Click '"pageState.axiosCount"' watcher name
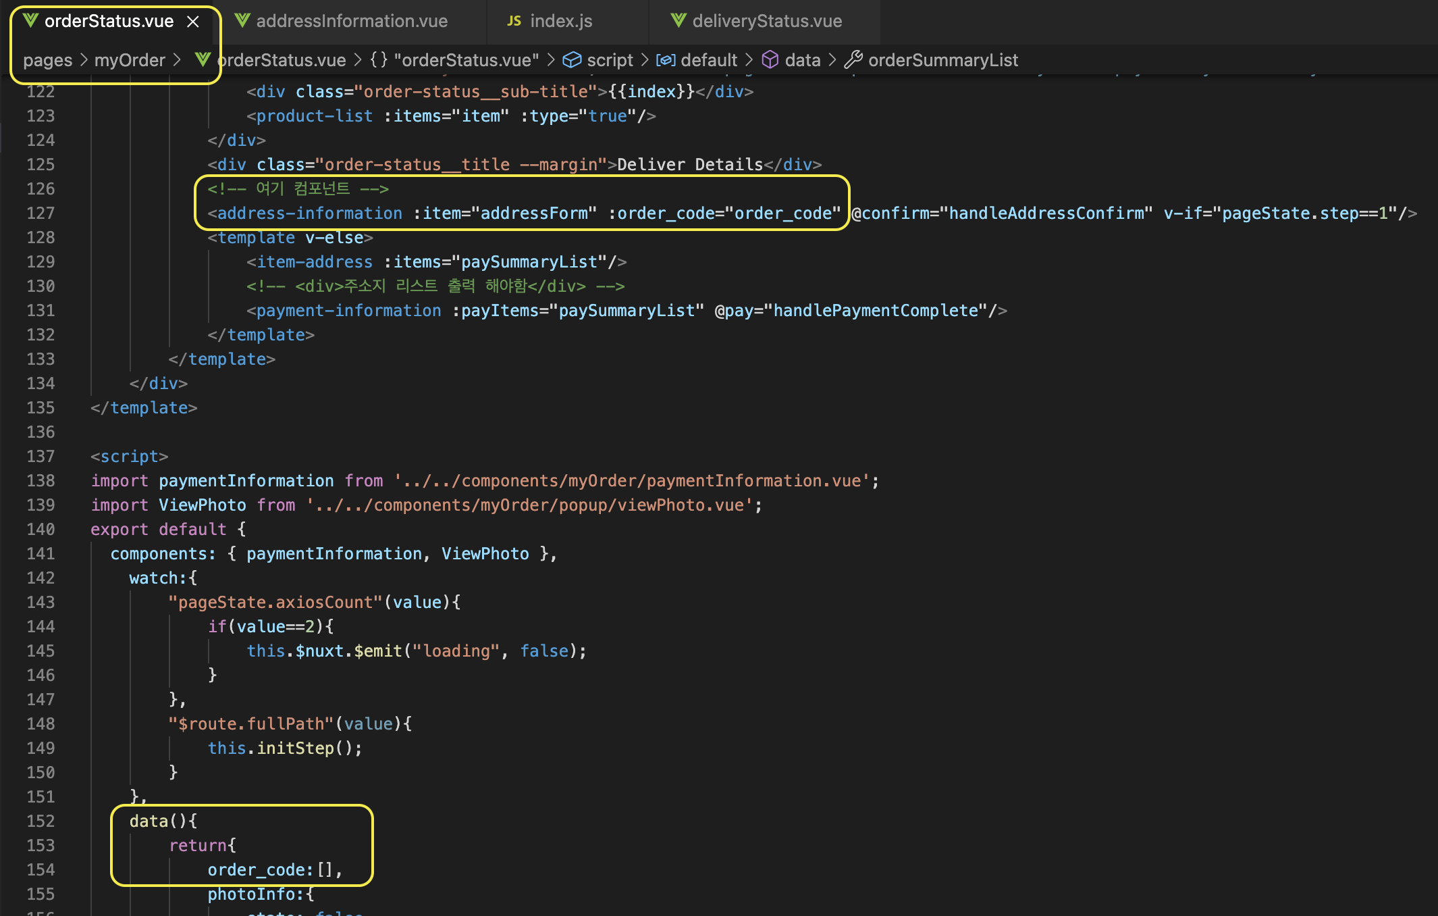Image resolution: width=1438 pixels, height=916 pixels. (x=275, y=602)
